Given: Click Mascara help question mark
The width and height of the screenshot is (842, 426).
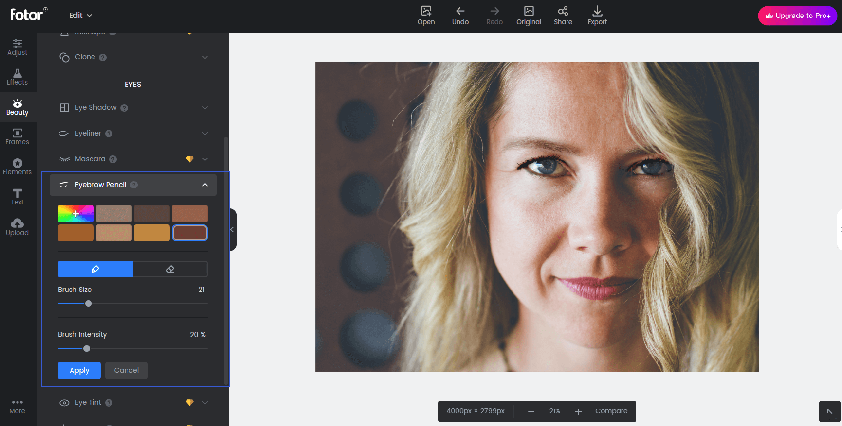Looking at the screenshot, I should click(x=113, y=159).
